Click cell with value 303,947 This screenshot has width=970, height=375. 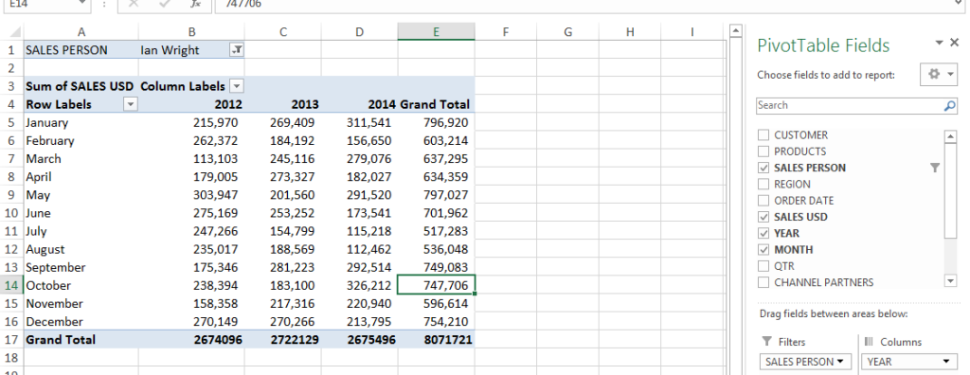pos(191,195)
